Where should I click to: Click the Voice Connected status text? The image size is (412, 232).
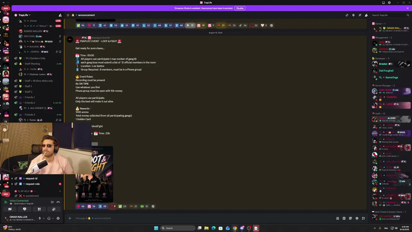click(x=19, y=201)
